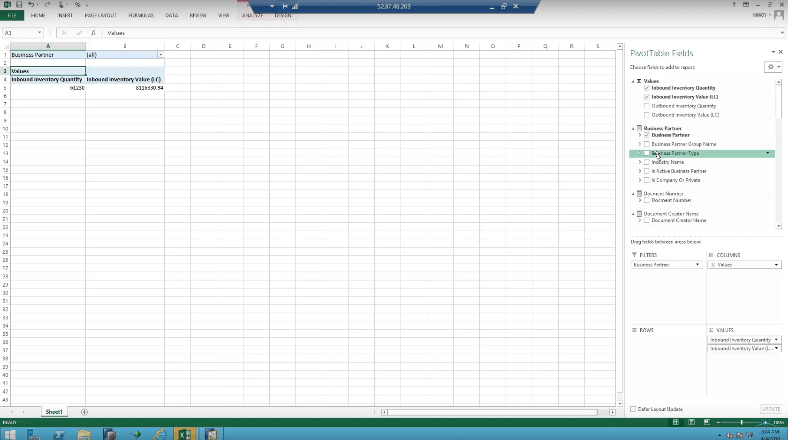Switch to Page Layout view via status bar icon

(x=691, y=422)
